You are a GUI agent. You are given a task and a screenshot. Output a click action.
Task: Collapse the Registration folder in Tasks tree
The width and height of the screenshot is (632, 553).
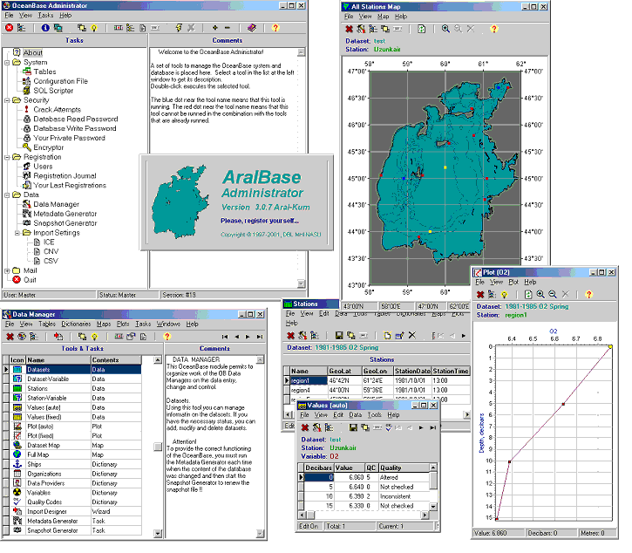tap(7, 157)
